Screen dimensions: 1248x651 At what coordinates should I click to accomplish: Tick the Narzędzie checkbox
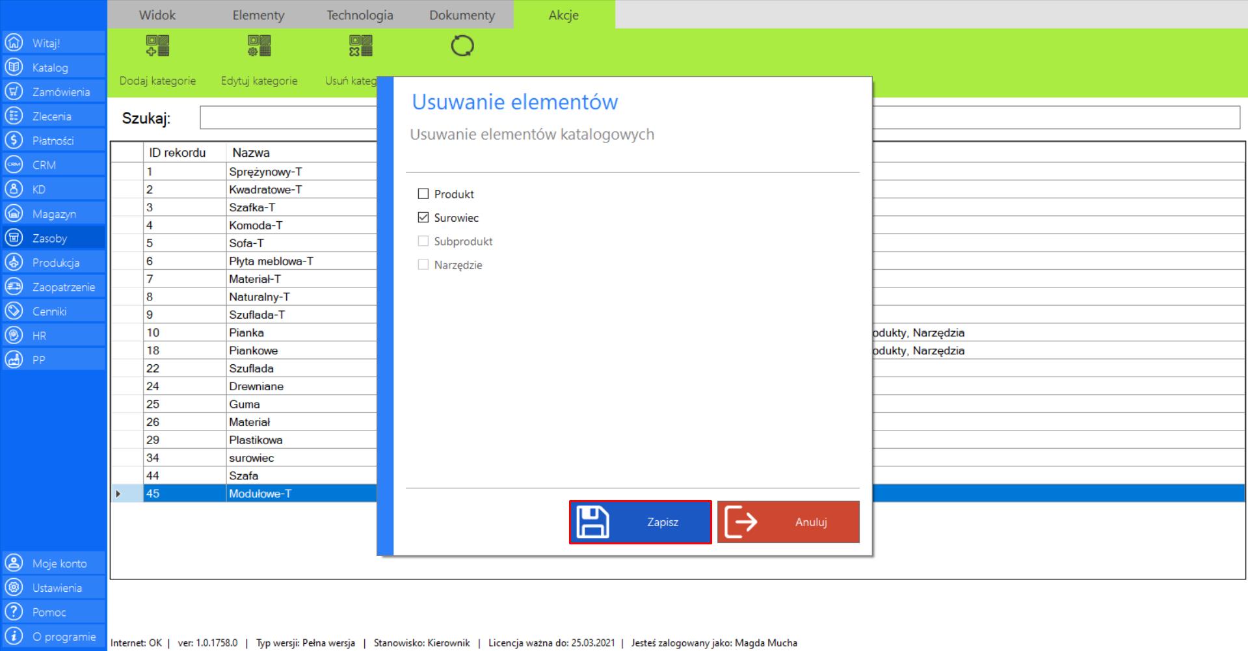[423, 265]
